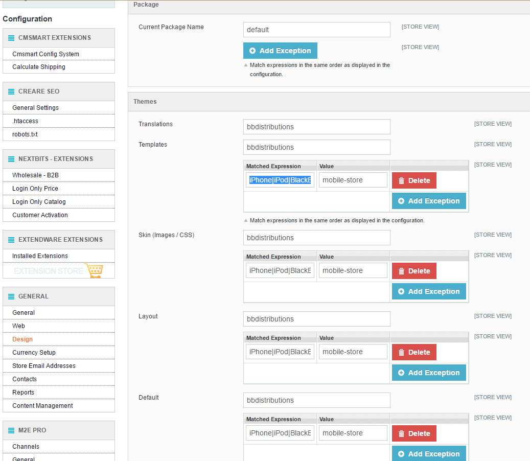Delete the Skin (Images / CSS) exception row

pos(414,271)
